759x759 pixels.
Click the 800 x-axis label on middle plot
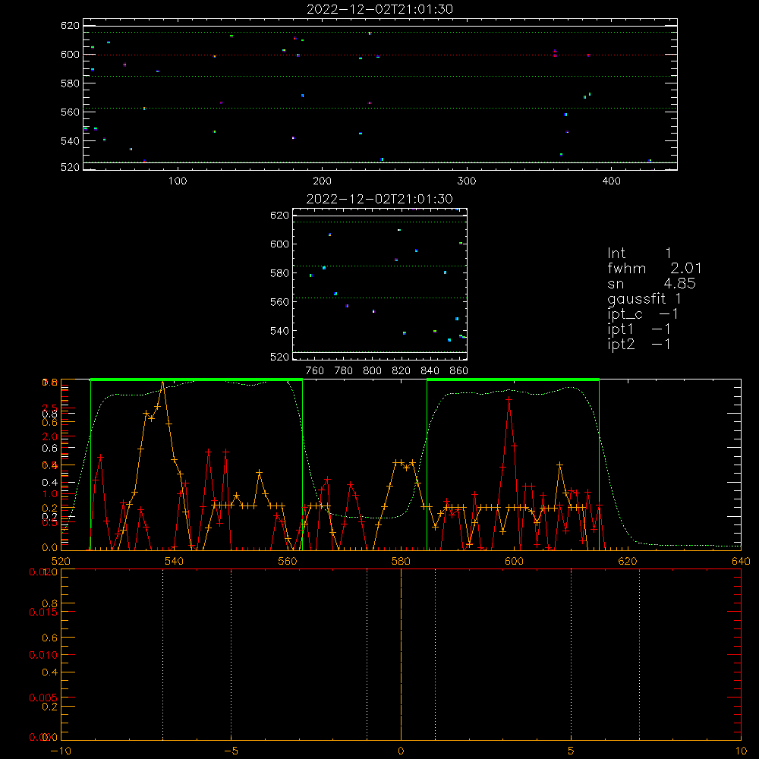pyautogui.click(x=372, y=371)
